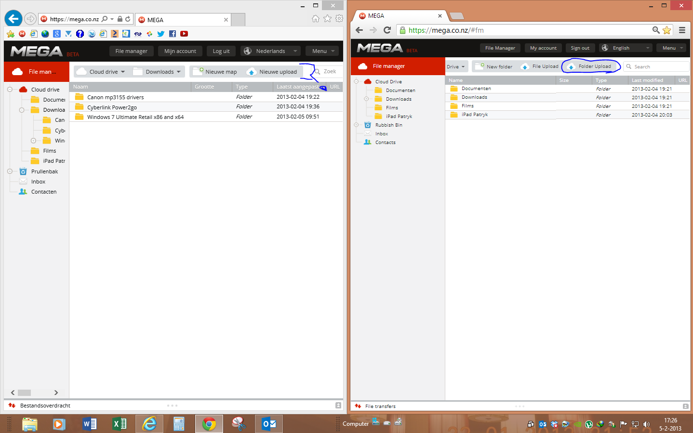Click the MEGA logo in the Chrome window
This screenshot has height=433, width=693.
(380, 48)
